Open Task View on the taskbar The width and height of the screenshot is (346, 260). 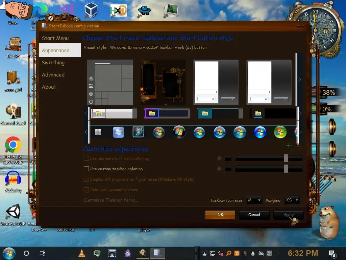(42, 253)
